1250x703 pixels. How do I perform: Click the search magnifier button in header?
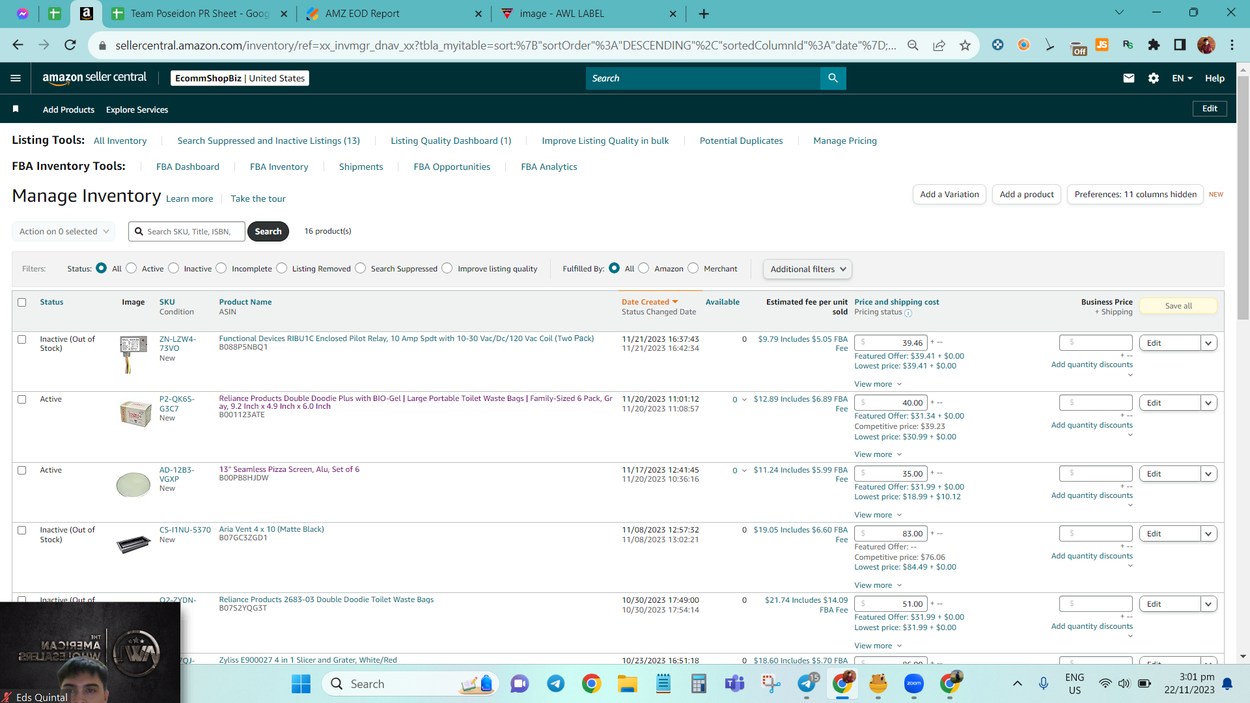(x=833, y=78)
